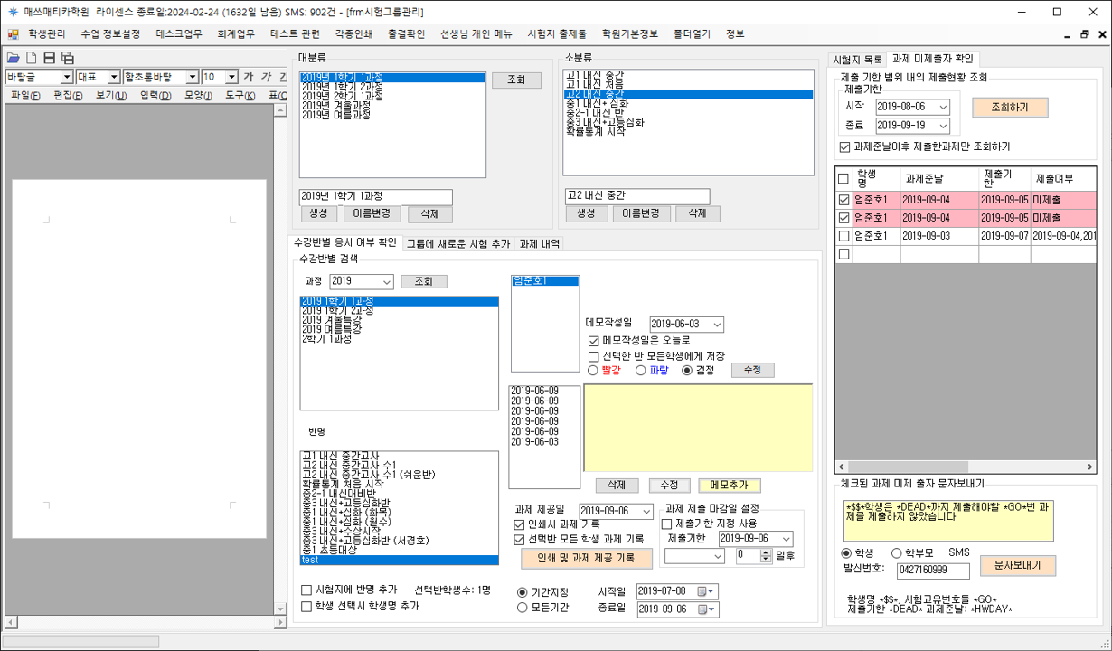Viewport: 1112px width, 651px height.
Task: Open 시험지 출제툴 menu
Action: [x=557, y=34]
